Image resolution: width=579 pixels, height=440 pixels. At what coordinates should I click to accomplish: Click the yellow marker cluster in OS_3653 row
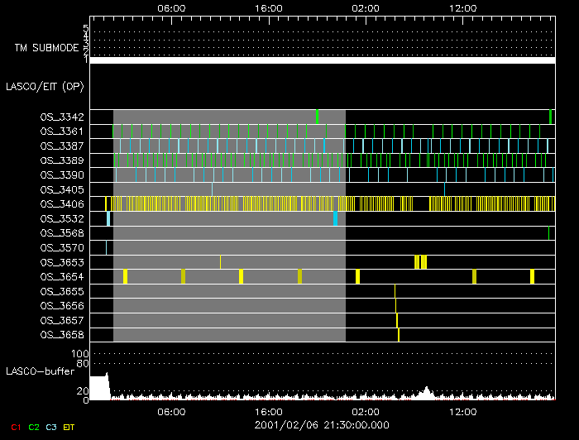coord(420,262)
